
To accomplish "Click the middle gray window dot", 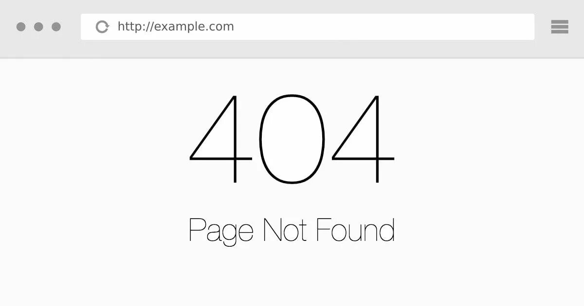I will (x=38, y=27).
